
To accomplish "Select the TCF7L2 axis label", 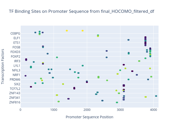I will point(15,89).
